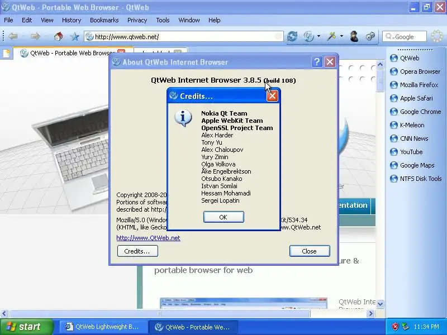
Task: Click the Alex Harder name in Credits
Action: pos(217,135)
